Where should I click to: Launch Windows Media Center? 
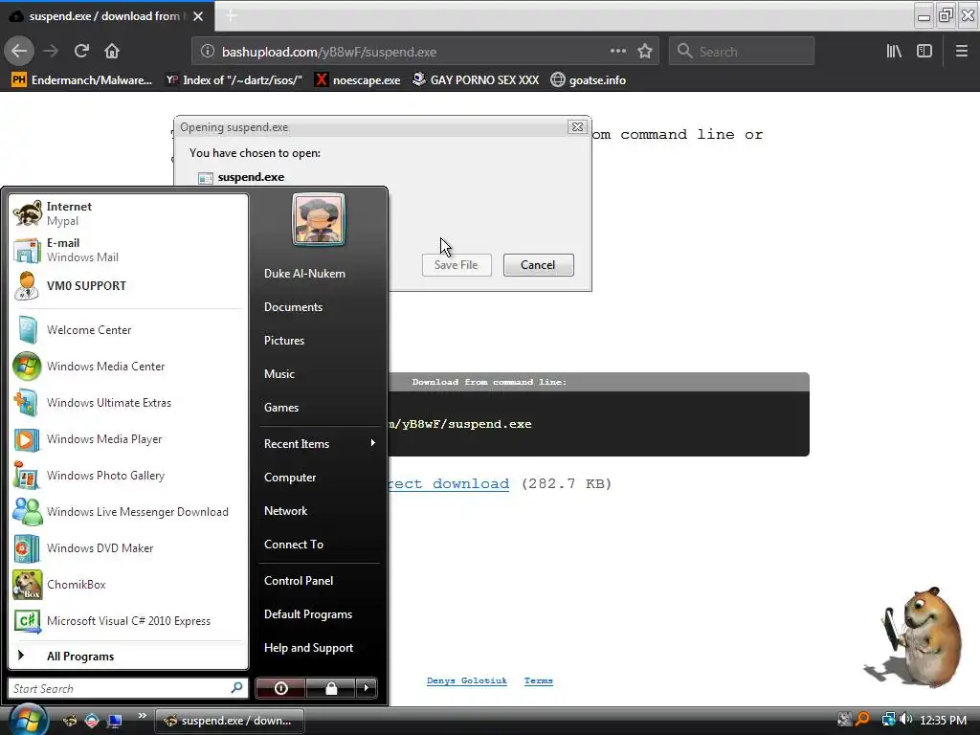tap(128, 367)
